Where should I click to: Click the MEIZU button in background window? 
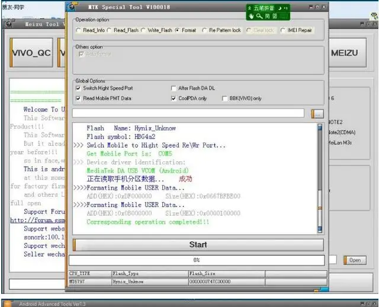click(348, 53)
